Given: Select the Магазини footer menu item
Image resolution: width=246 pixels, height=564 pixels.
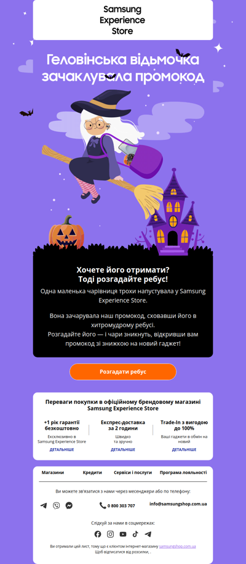Looking at the screenshot, I should pos(53,473).
